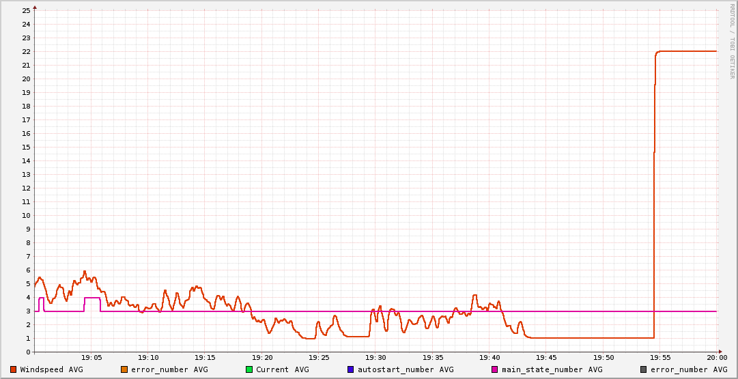Click the dark gray error_number AVG legend swatch

click(643, 369)
